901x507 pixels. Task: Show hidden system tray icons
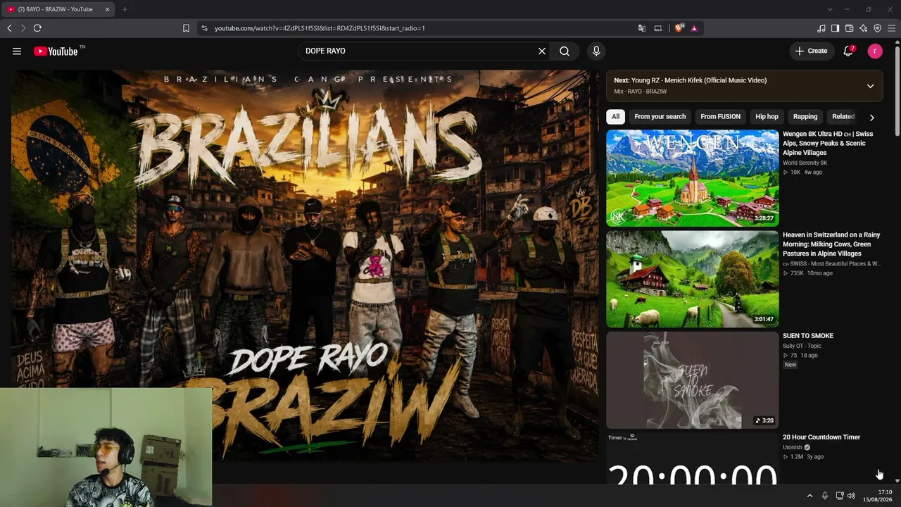(x=809, y=496)
